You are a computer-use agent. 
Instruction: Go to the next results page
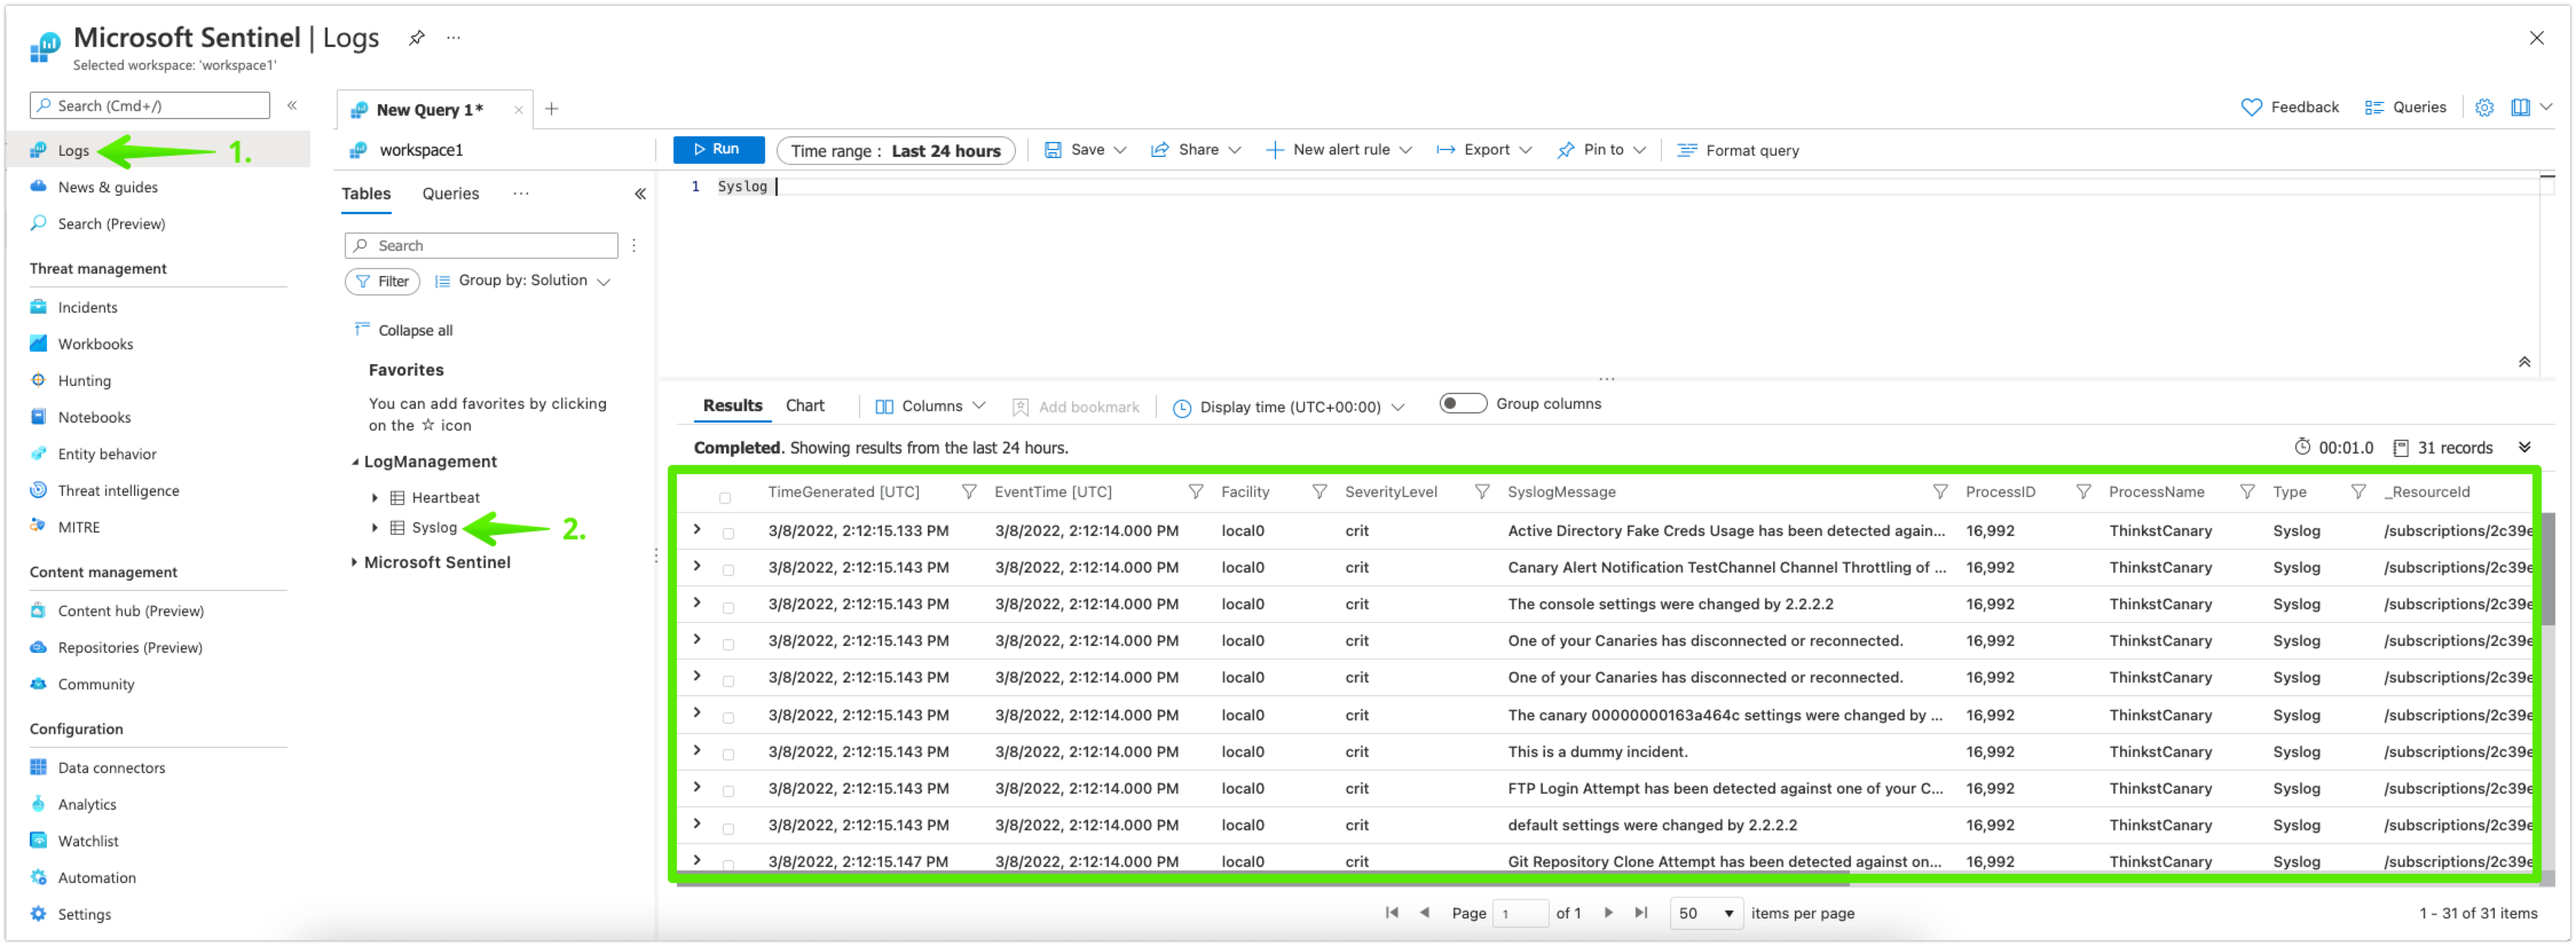1608,913
